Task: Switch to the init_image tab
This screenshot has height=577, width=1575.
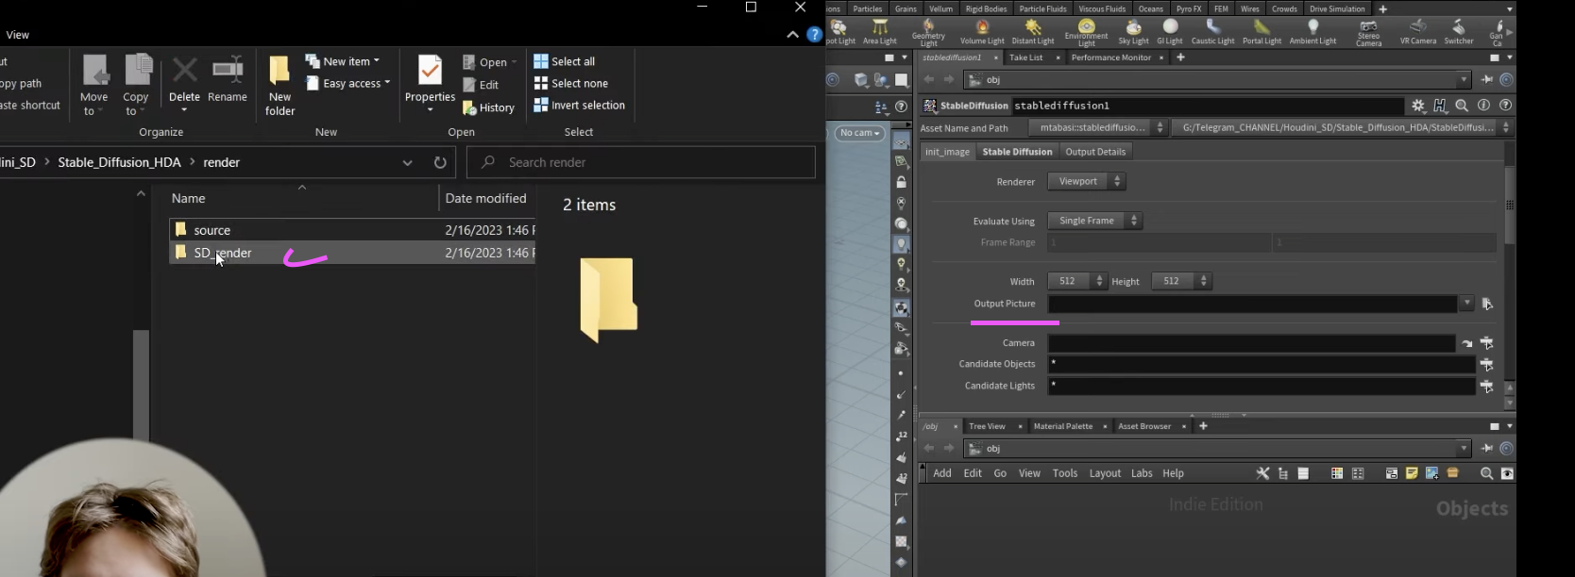Action: pos(947,152)
